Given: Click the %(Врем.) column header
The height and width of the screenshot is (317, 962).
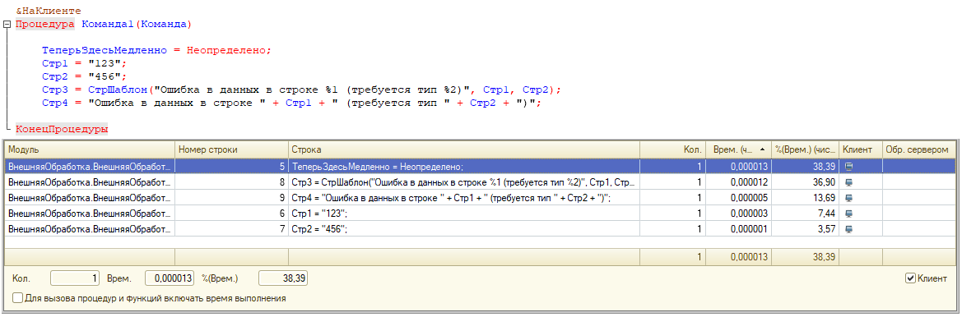Looking at the screenshot, I should (x=804, y=149).
